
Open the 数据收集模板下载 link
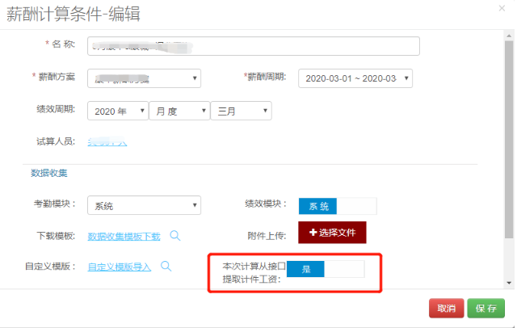(x=124, y=237)
